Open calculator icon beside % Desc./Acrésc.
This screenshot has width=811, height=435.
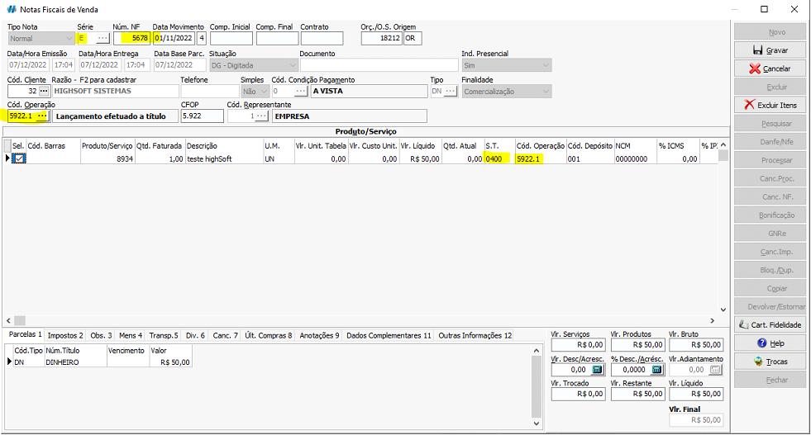pyautogui.click(x=656, y=371)
